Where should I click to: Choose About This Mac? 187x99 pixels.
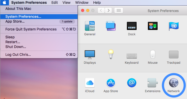39,9
